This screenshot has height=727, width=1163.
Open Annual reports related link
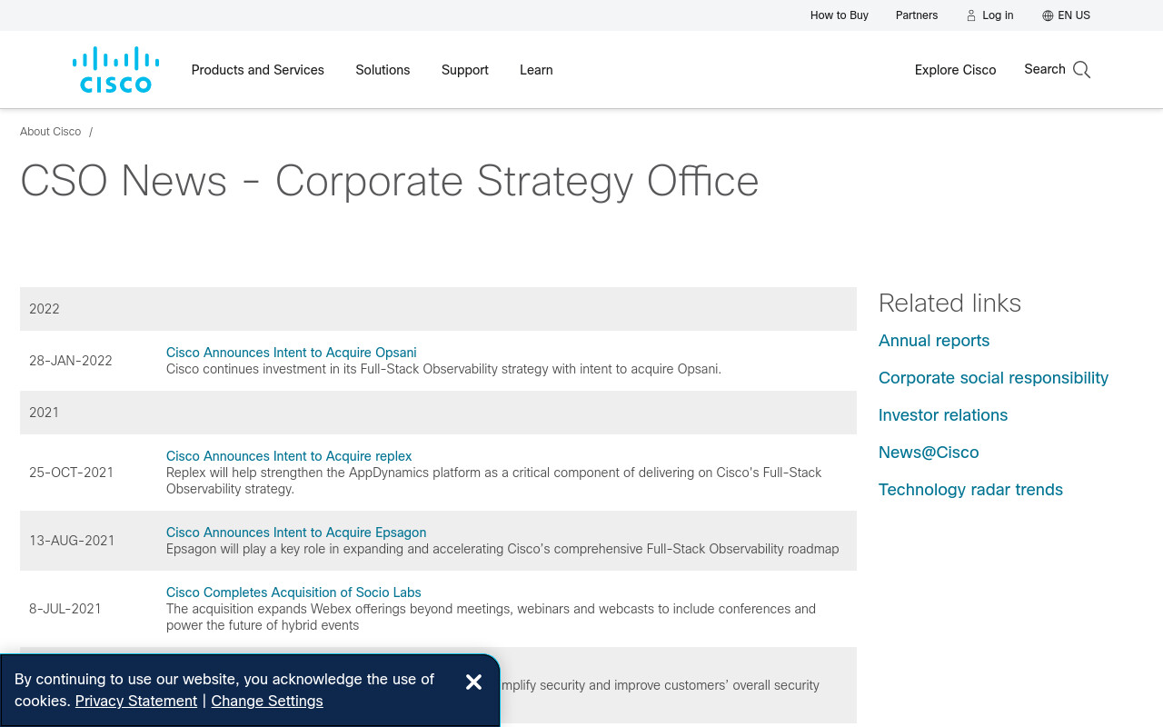pyautogui.click(x=934, y=341)
